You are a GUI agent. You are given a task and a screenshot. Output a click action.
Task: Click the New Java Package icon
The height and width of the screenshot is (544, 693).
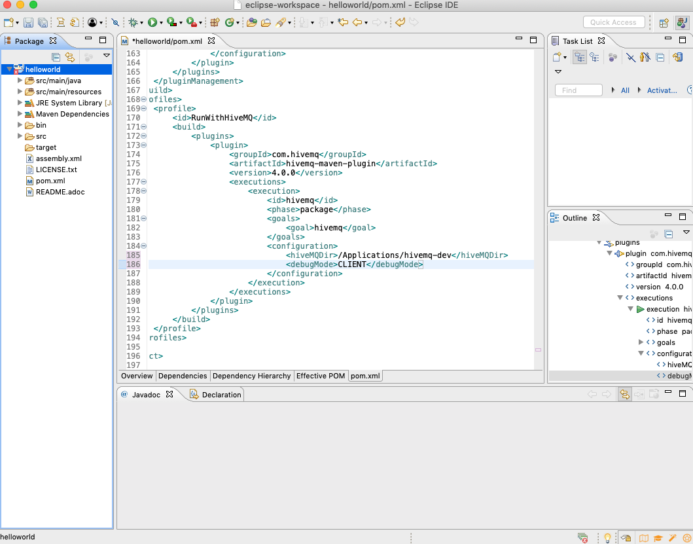point(215,22)
